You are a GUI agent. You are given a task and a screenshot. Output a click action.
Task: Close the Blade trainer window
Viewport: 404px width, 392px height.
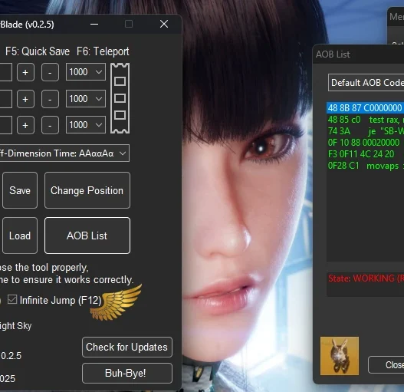(x=164, y=25)
